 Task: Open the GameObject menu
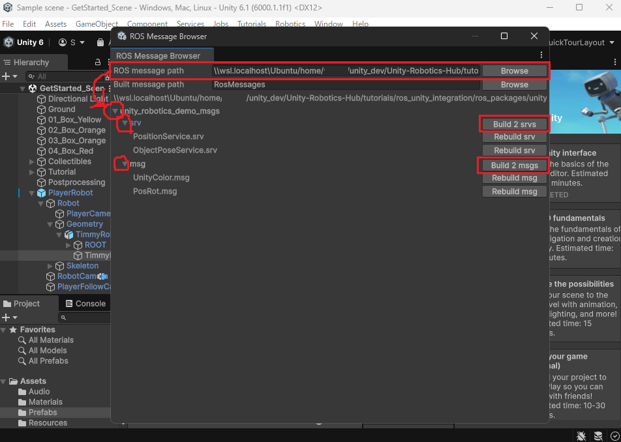pos(97,24)
